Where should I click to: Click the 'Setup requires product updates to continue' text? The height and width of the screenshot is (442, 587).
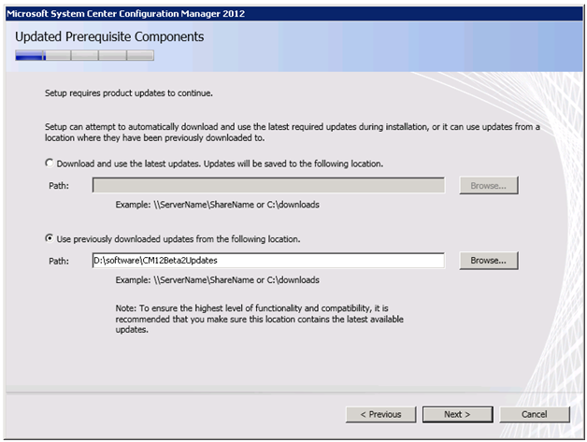tap(129, 93)
